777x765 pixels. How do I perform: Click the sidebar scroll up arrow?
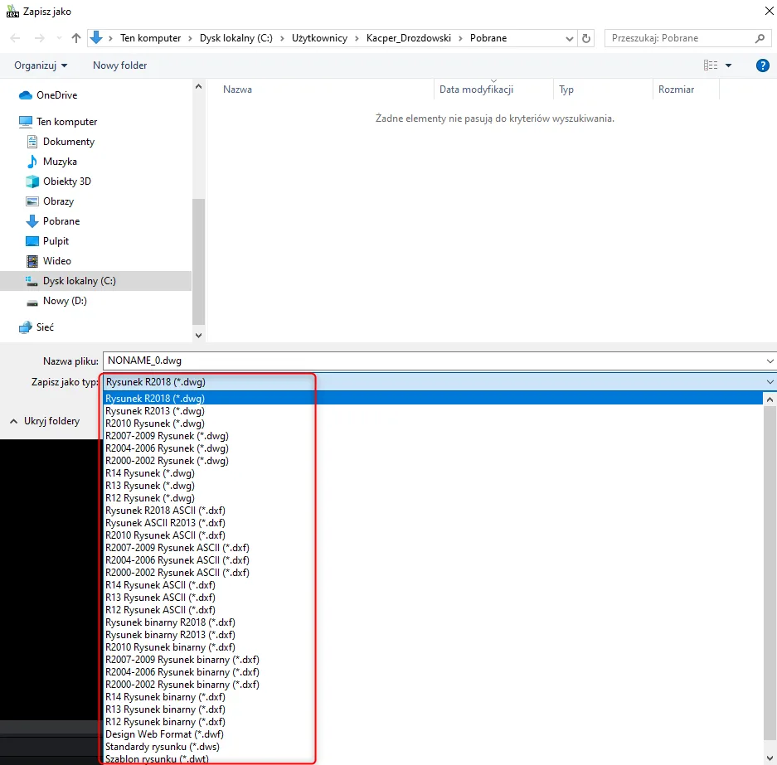(x=198, y=86)
